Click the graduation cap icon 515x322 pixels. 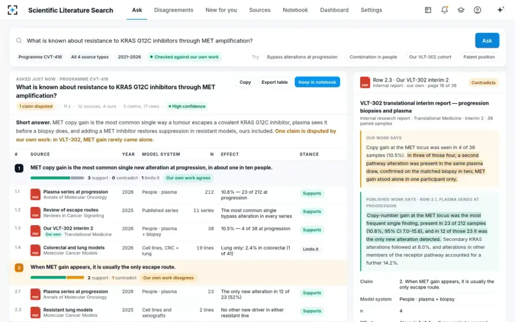tap(461, 10)
